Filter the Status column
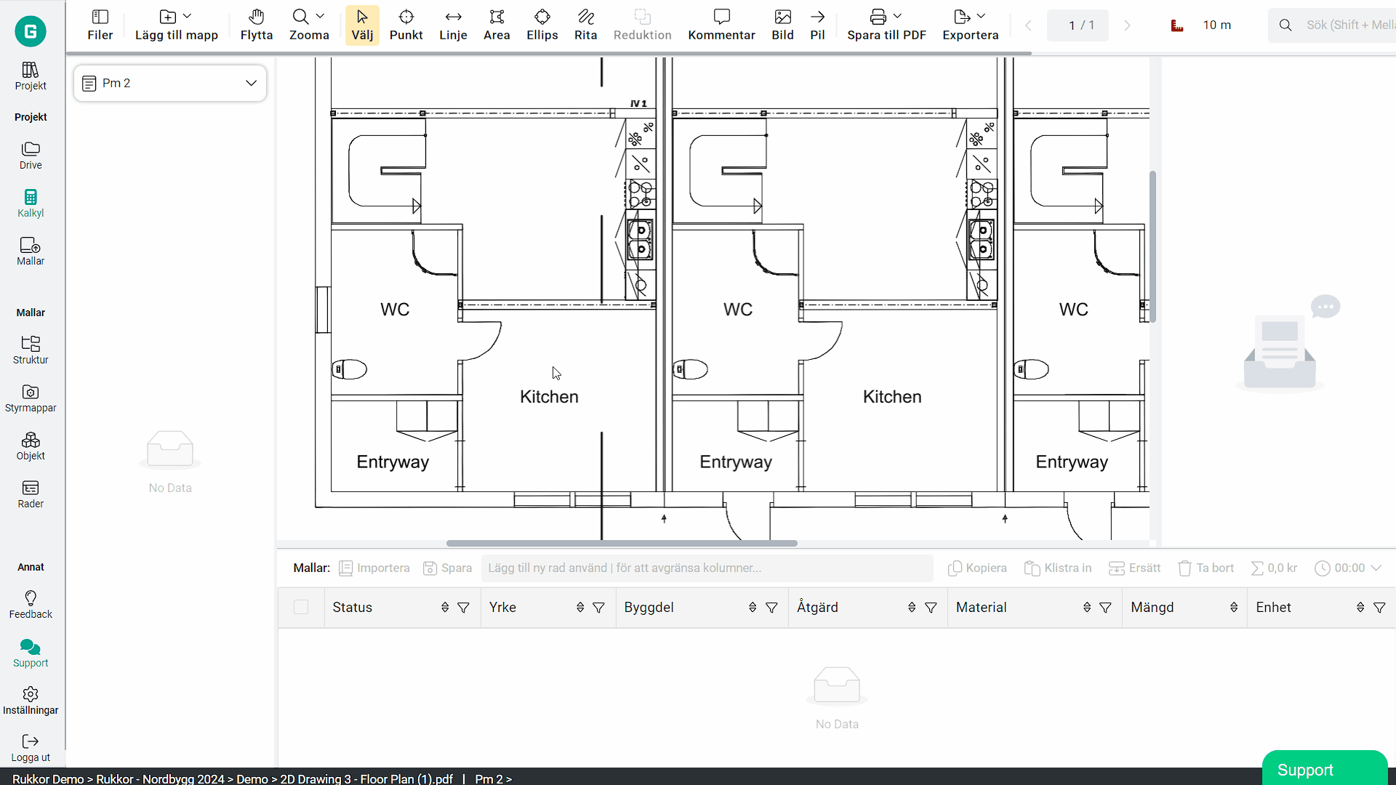 point(463,608)
